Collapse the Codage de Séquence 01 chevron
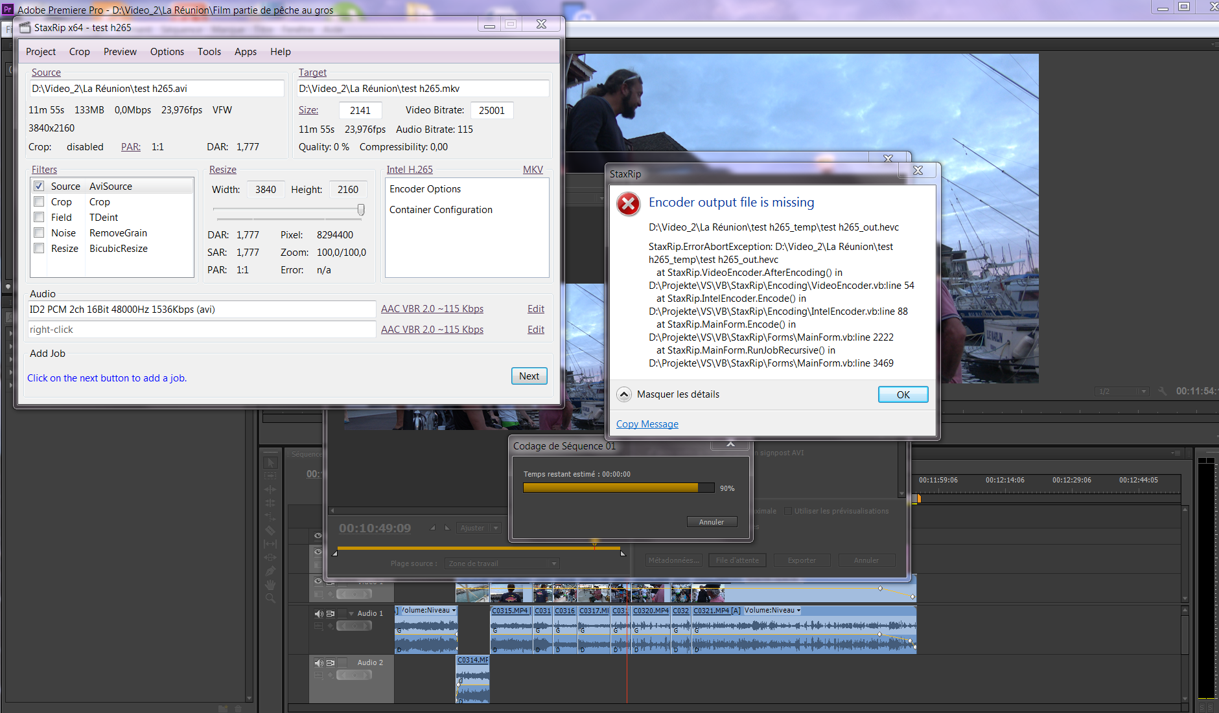The image size is (1219, 713). [x=730, y=444]
